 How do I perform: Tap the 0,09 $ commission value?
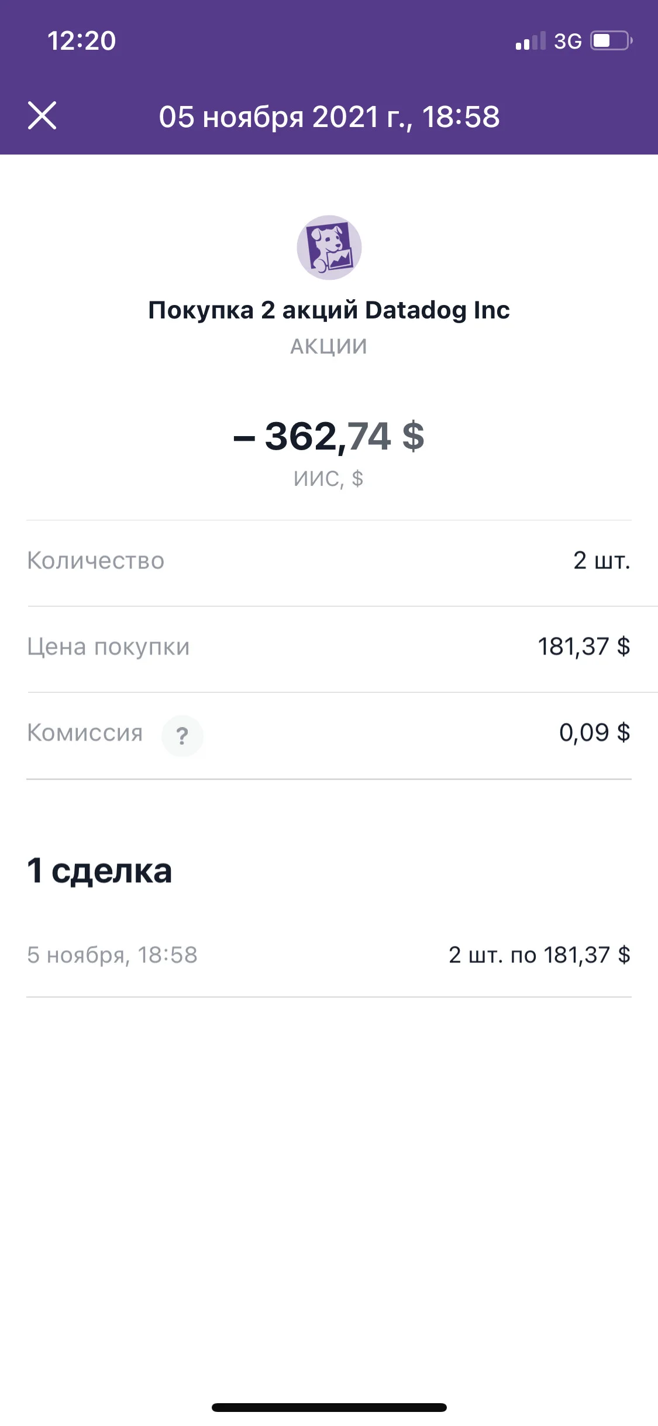coord(595,732)
